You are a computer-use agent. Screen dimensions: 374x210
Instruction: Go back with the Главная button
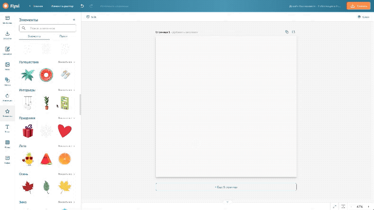tap(36, 6)
